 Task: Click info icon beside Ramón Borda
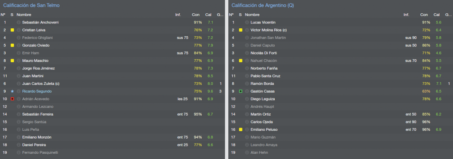click(247, 83)
